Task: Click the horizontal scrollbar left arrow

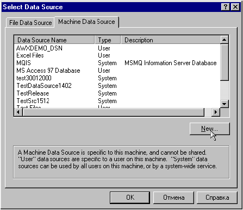Action: point(18,112)
